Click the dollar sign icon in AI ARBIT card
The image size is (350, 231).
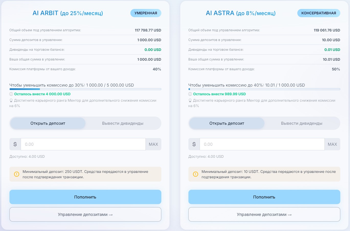[x=15, y=144]
